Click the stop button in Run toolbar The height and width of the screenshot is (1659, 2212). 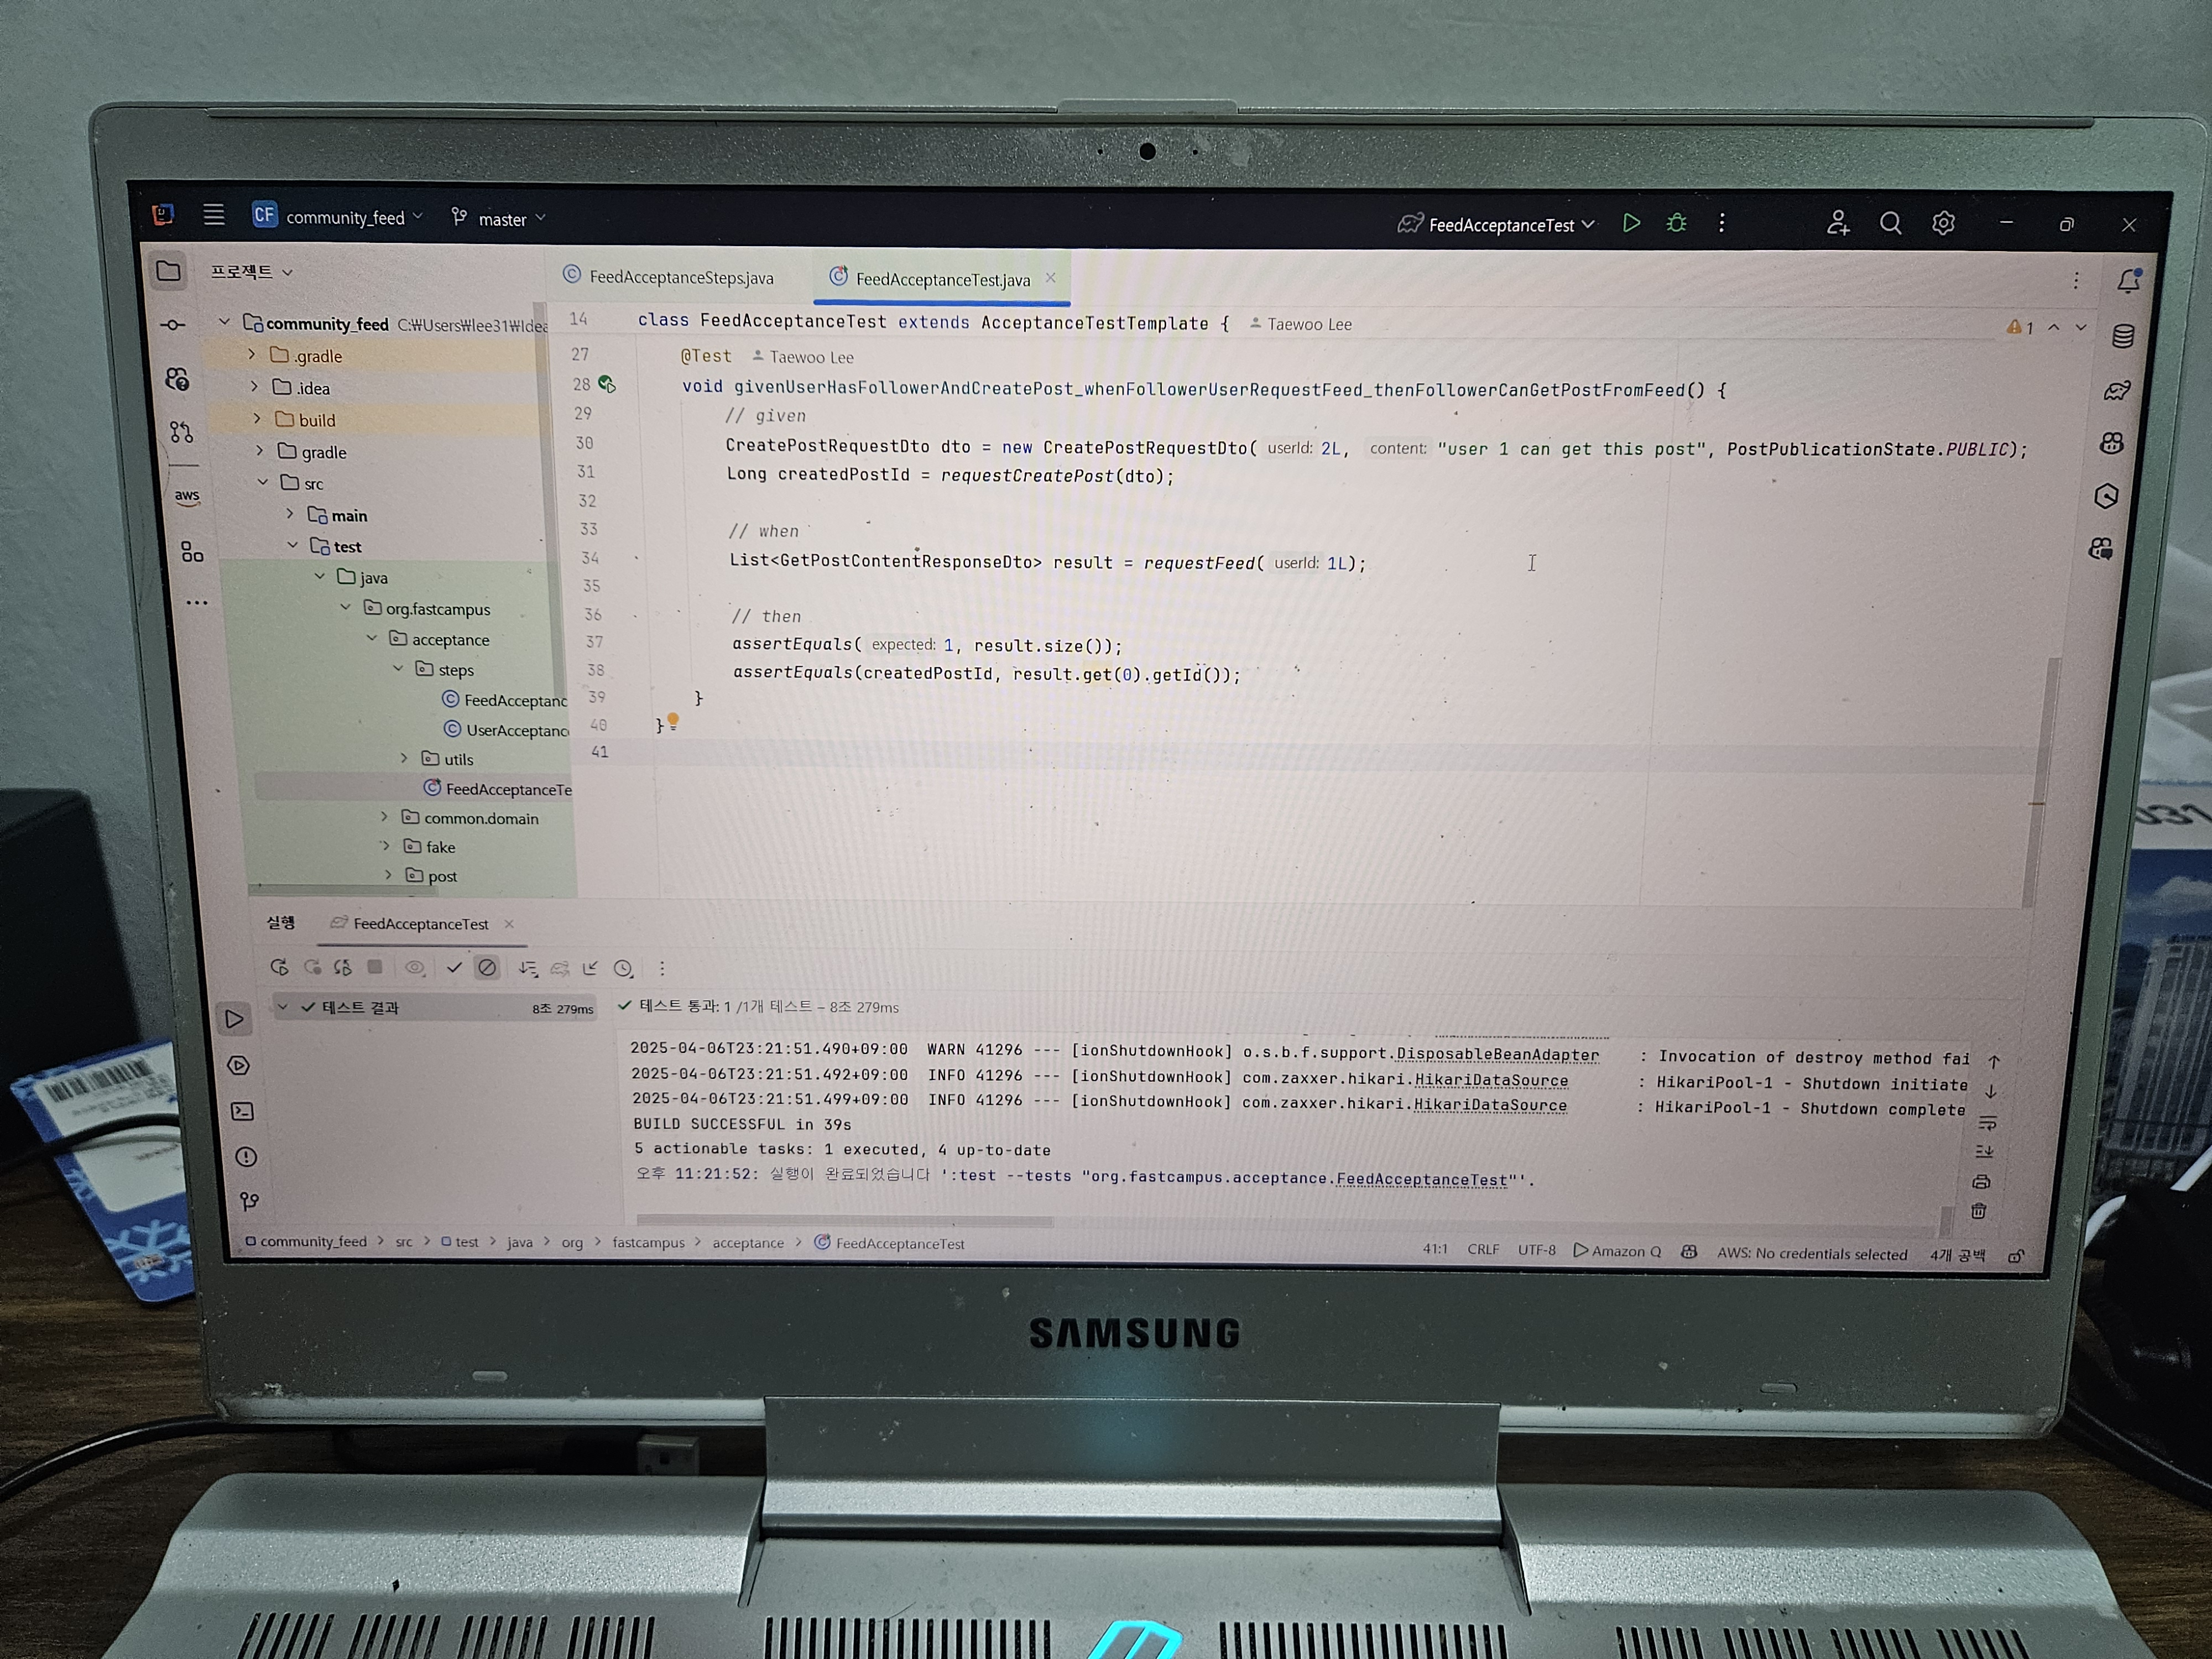click(x=375, y=967)
